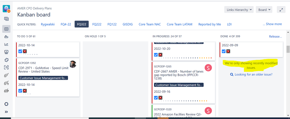Click days-in-column dots on GCPODP-1392 card

(26, 94)
